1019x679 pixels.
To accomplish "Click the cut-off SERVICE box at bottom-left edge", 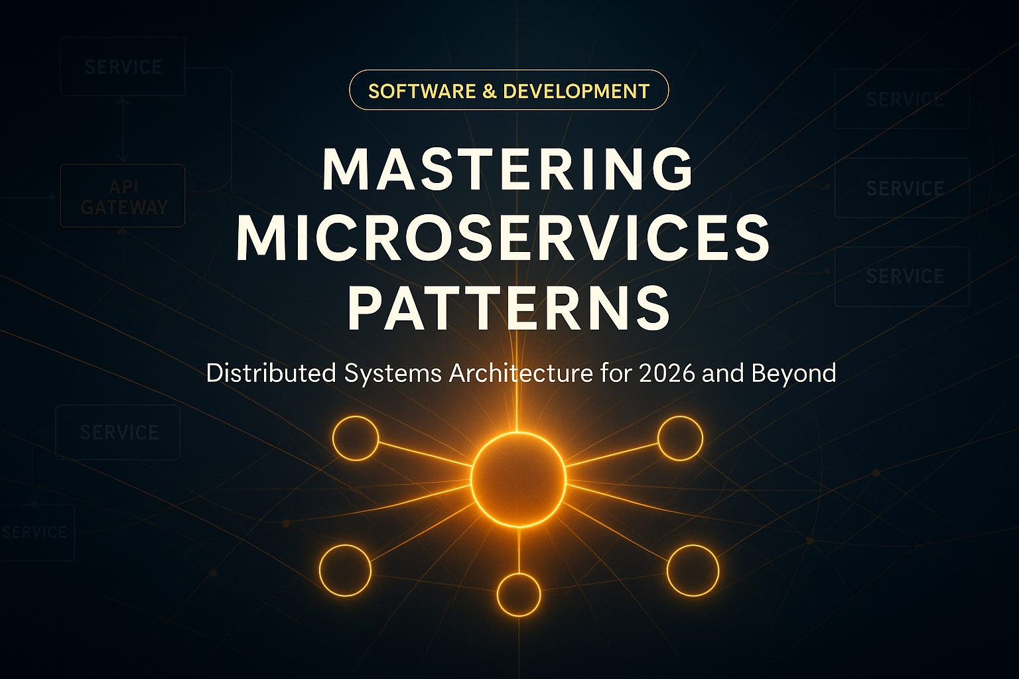I will pos(36,532).
